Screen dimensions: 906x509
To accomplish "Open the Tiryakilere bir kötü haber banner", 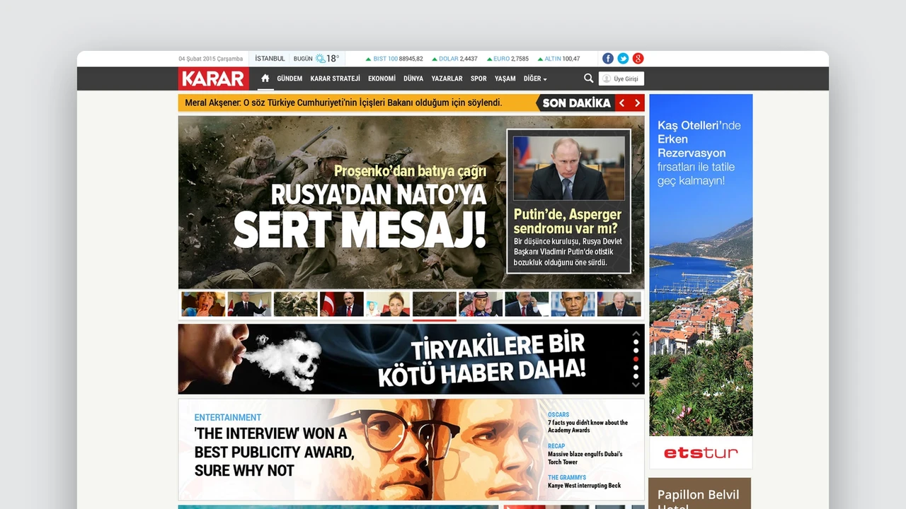I will [x=411, y=359].
